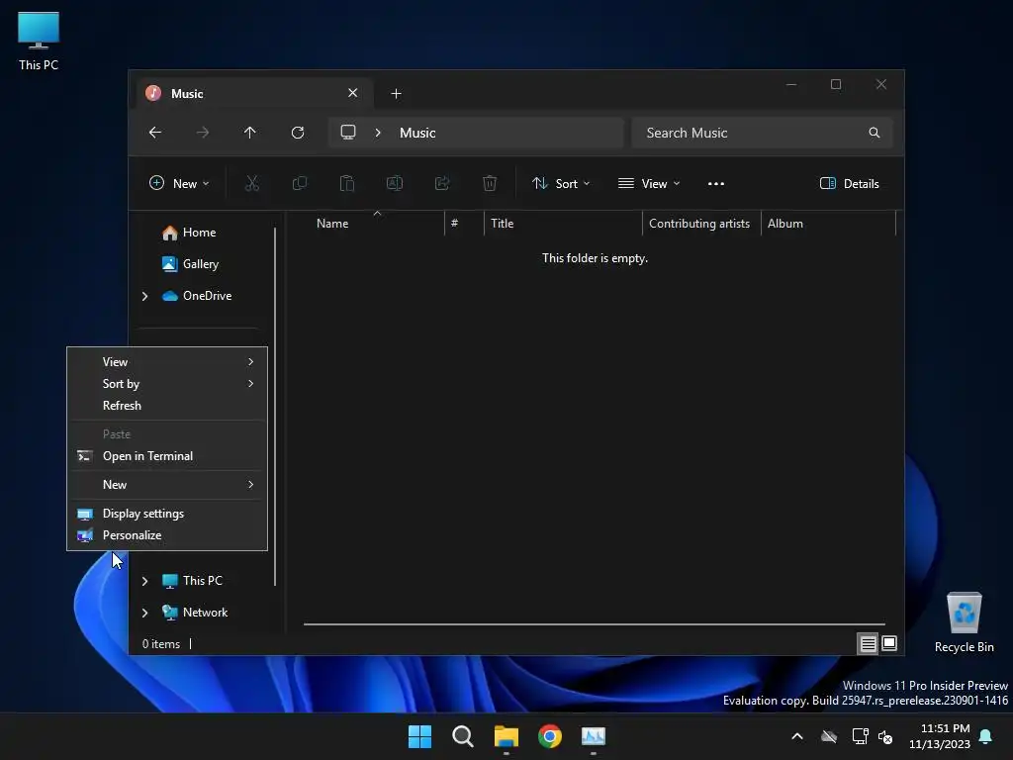Click the OneDrive cloud tray icon
The image size is (1013, 760).
829,736
